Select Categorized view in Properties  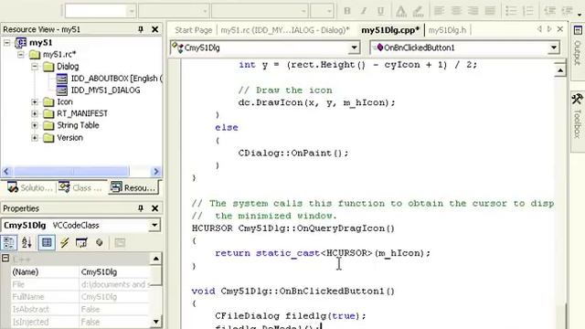point(8,243)
